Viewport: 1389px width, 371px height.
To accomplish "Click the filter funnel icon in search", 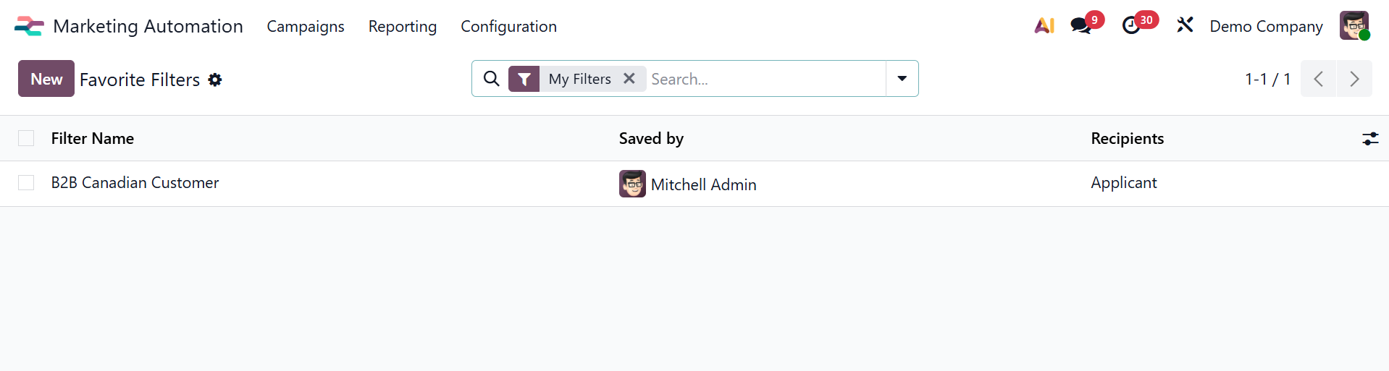I will [x=524, y=79].
